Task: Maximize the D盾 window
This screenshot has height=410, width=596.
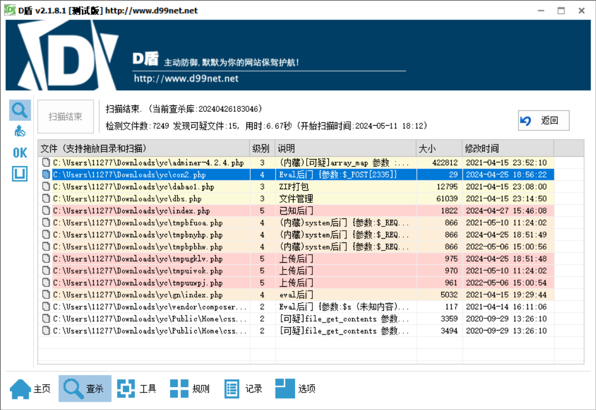Action: pyautogui.click(x=561, y=10)
